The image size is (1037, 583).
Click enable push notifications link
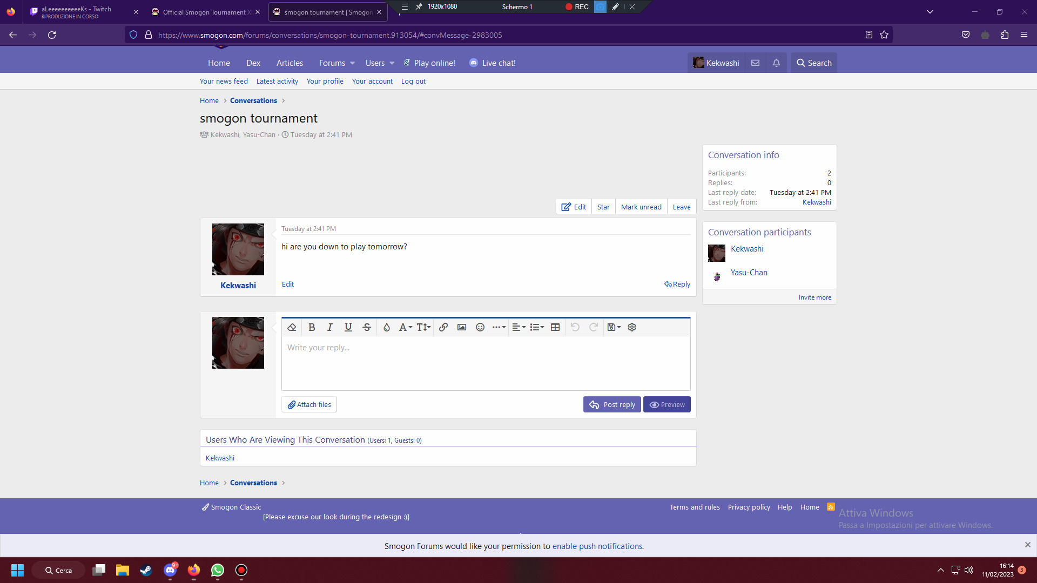597,546
